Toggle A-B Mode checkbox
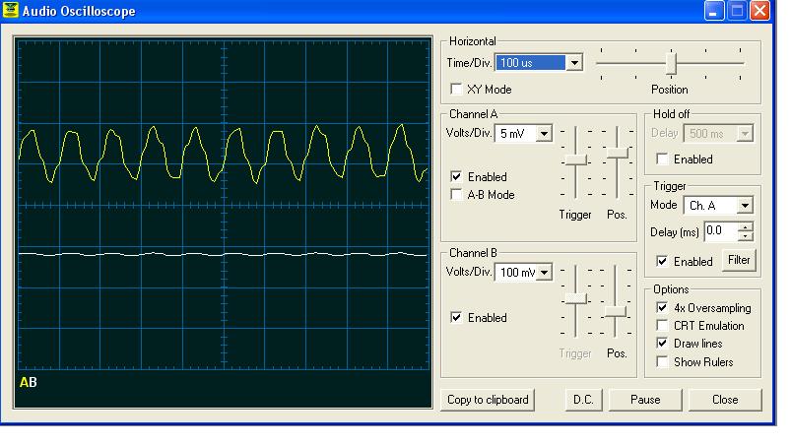The width and height of the screenshot is (791, 445). [457, 195]
